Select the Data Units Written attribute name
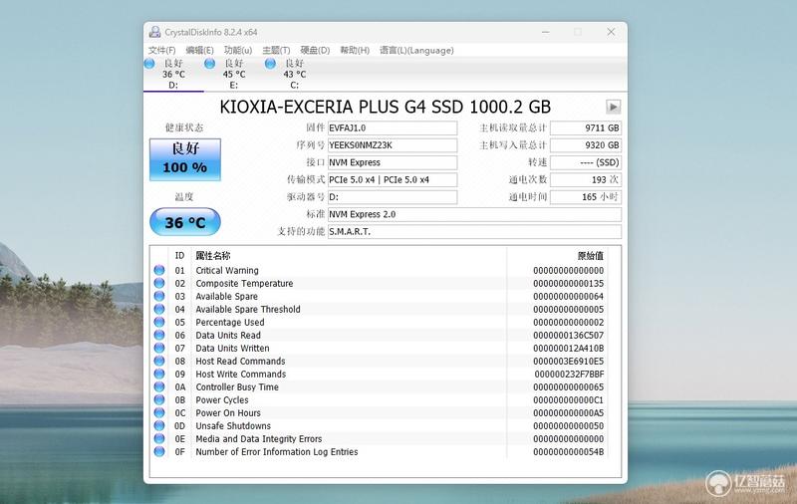This screenshot has height=504, width=797. tap(232, 348)
